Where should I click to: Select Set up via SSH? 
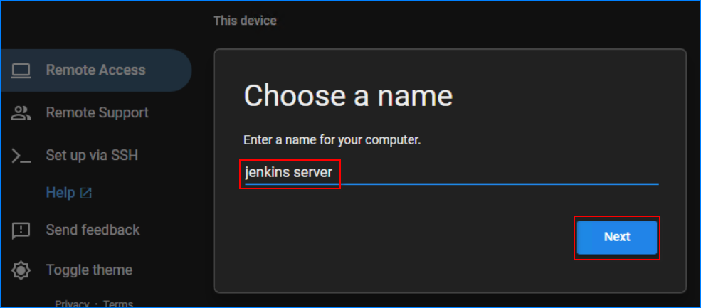tap(92, 155)
